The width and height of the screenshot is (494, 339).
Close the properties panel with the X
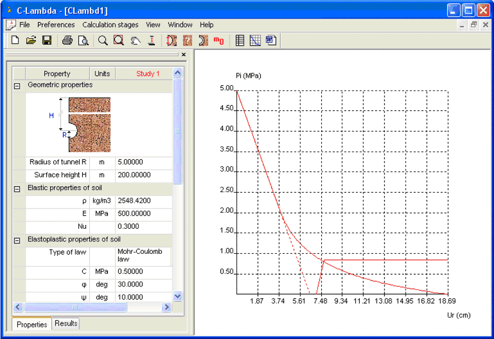point(184,55)
